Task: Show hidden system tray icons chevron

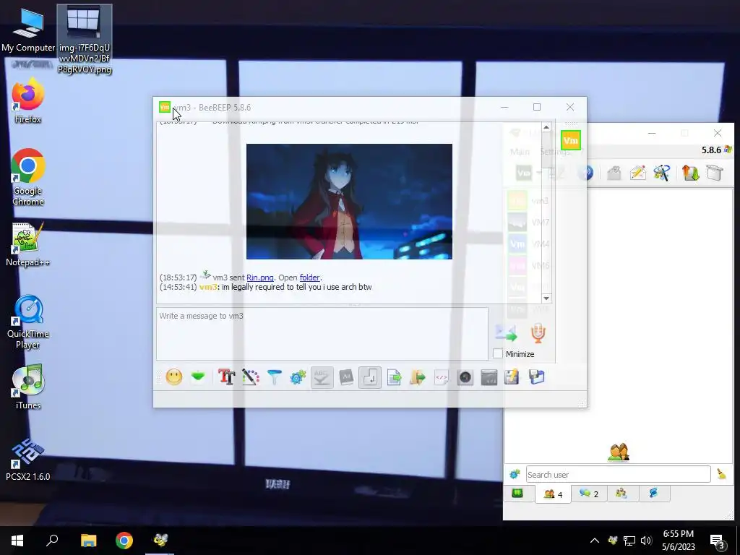Action: point(595,541)
